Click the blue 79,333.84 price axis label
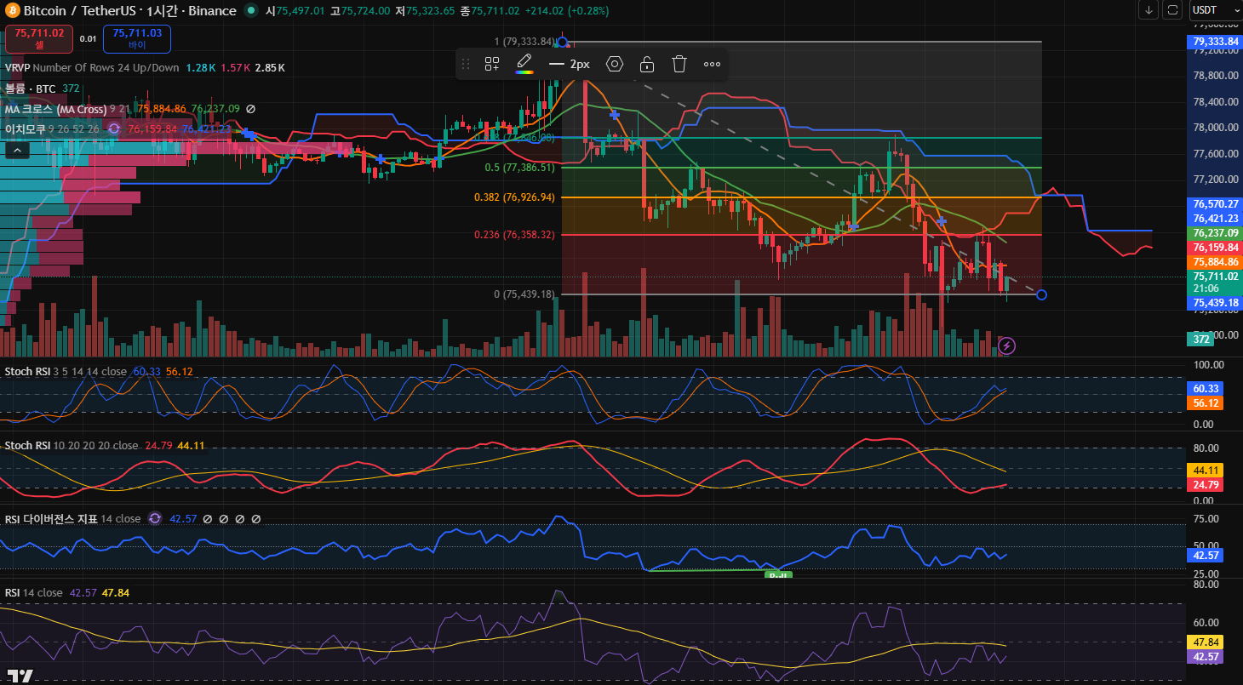 click(1215, 41)
